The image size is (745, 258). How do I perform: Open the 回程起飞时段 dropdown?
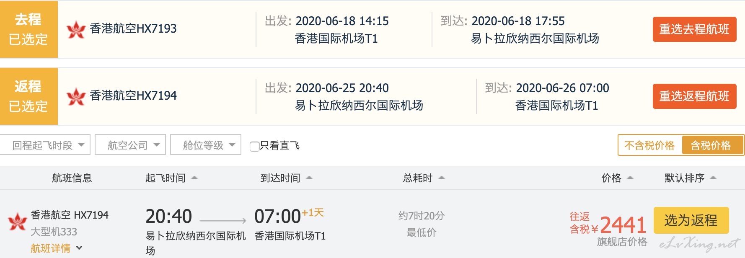click(45, 145)
